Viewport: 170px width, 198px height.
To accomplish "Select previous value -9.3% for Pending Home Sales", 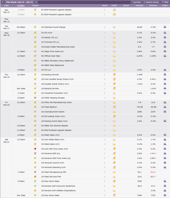I will (153, 121).
